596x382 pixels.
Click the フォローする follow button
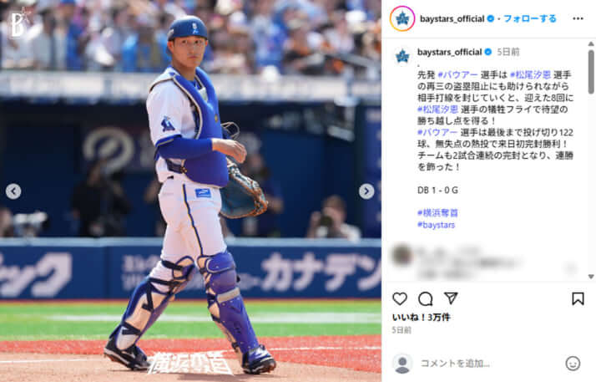(530, 18)
